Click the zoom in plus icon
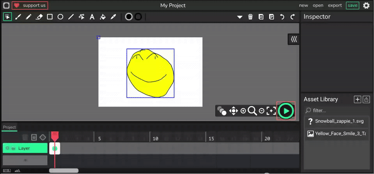This screenshot has height=174, width=374. [243, 111]
